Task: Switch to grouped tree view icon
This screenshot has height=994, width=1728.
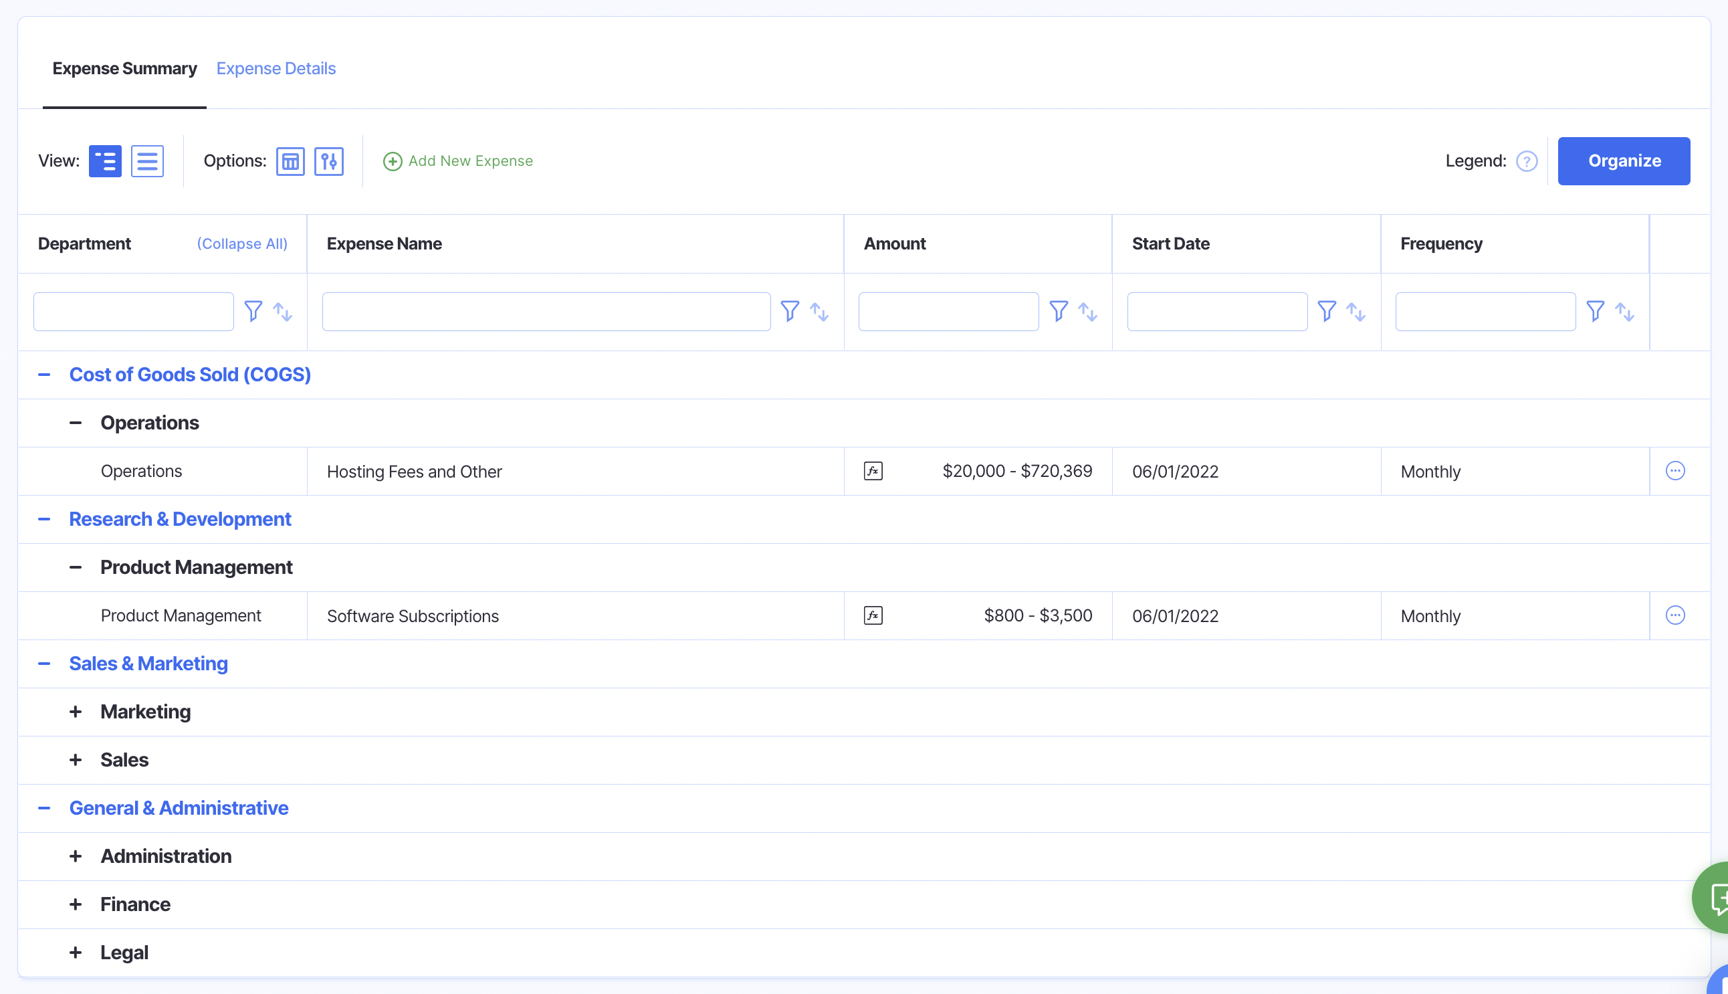Action: [x=105, y=161]
